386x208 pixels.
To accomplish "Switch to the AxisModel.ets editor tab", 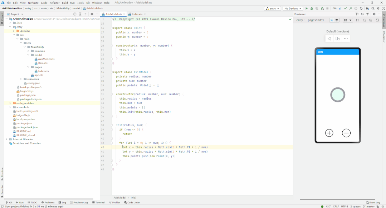I will 113,14.
